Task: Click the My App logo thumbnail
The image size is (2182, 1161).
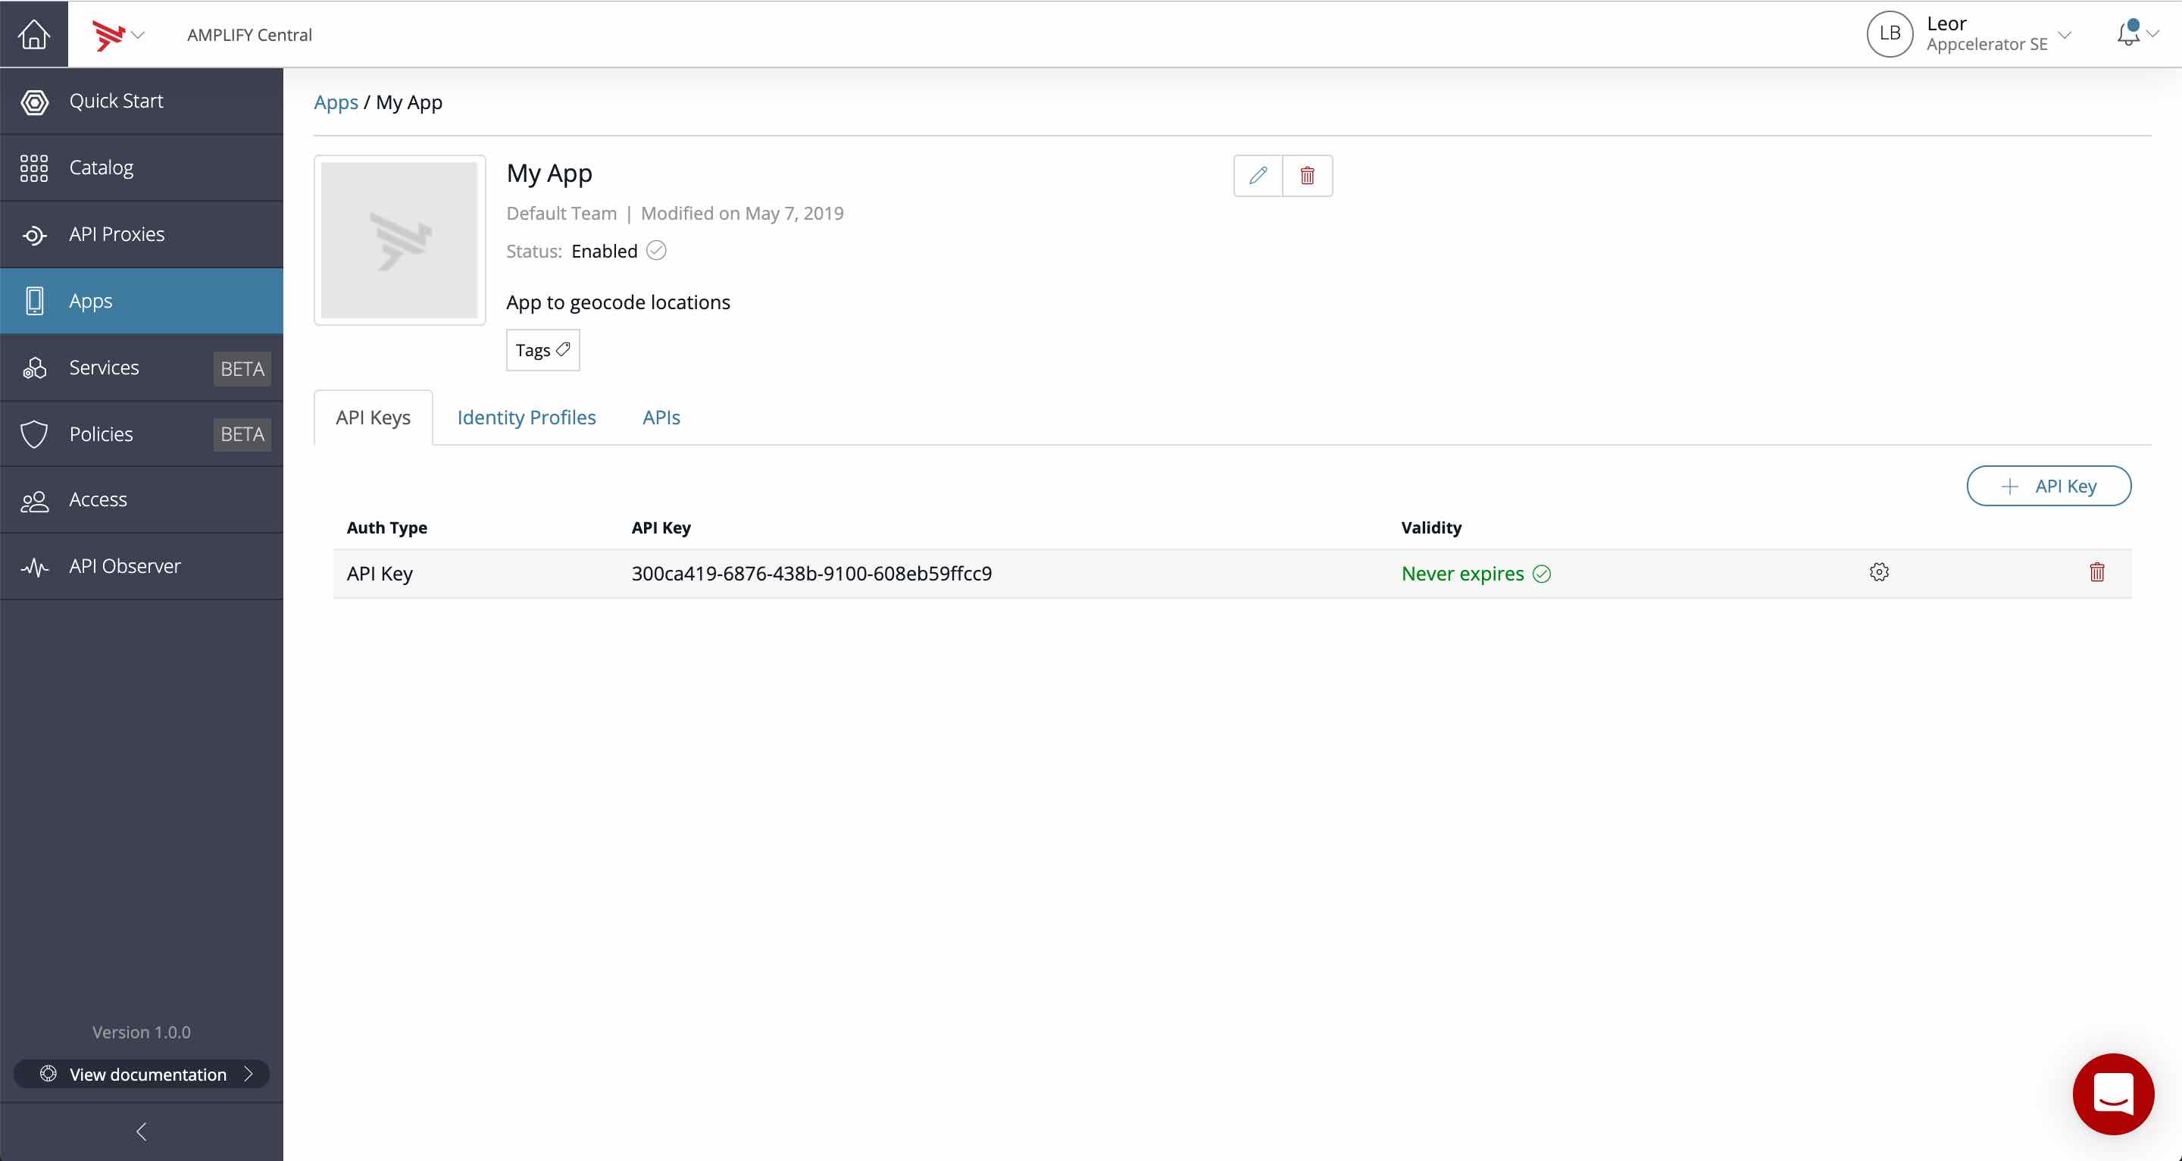Action: pos(400,239)
